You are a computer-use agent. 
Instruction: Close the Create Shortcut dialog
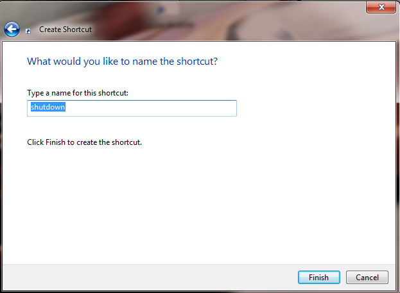point(381,7)
